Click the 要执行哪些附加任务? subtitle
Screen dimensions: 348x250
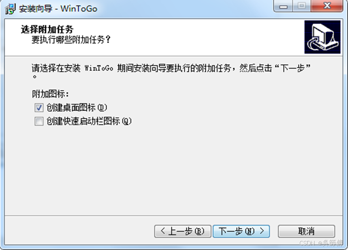click(71, 40)
